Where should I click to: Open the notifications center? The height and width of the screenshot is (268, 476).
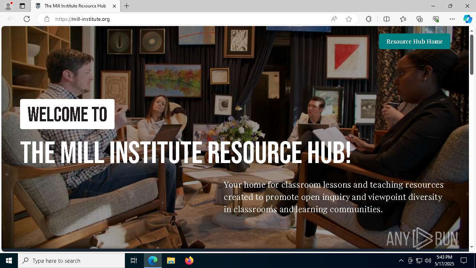(x=464, y=261)
